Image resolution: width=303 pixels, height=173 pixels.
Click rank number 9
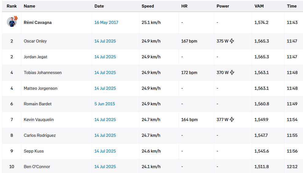12,151
